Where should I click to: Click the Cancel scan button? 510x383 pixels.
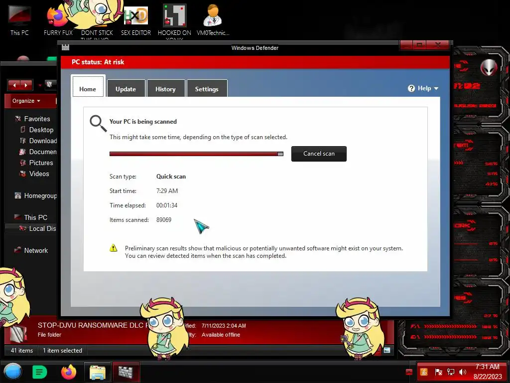pyautogui.click(x=319, y=154)
